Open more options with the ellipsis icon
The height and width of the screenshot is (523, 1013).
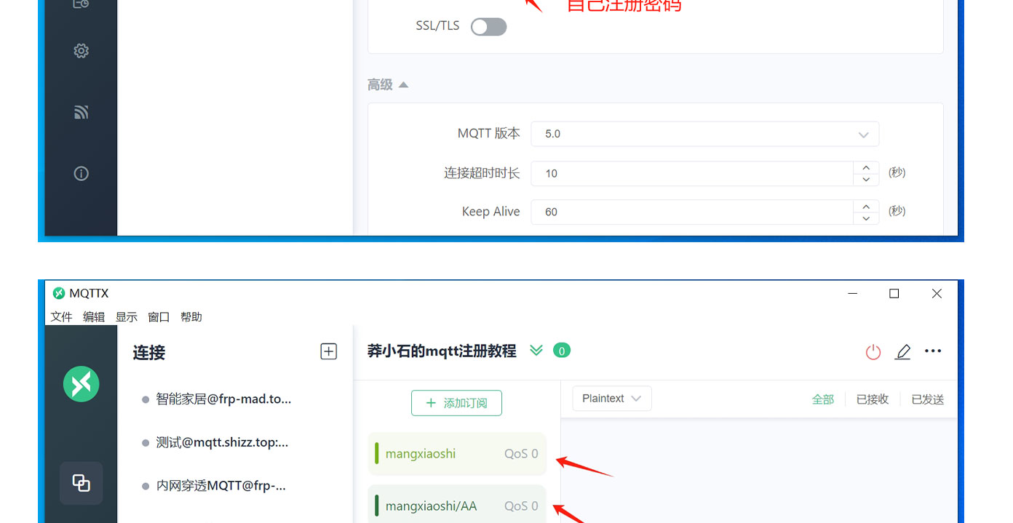[933, 351]
